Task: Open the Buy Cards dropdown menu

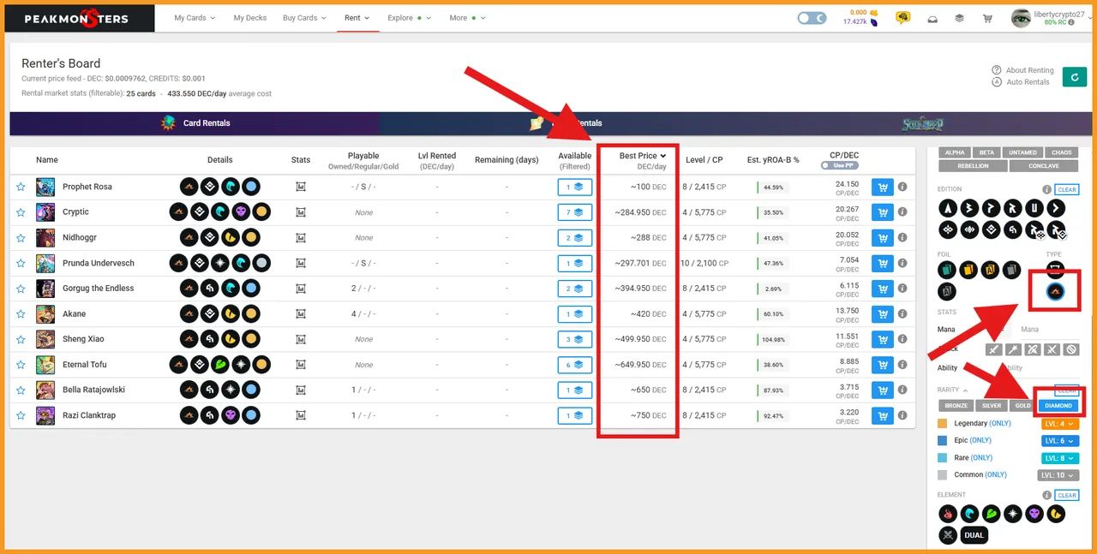Action: coord(304,18)
